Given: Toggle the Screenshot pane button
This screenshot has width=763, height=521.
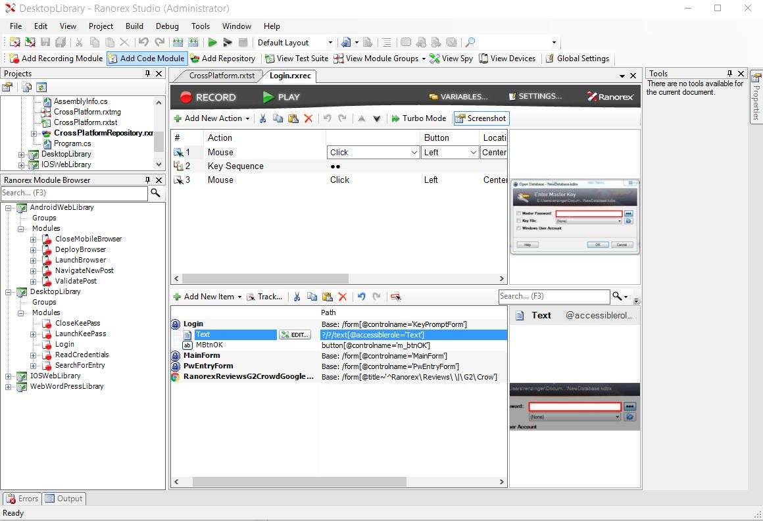Looking at the screenshot, I should pos(481,118).
